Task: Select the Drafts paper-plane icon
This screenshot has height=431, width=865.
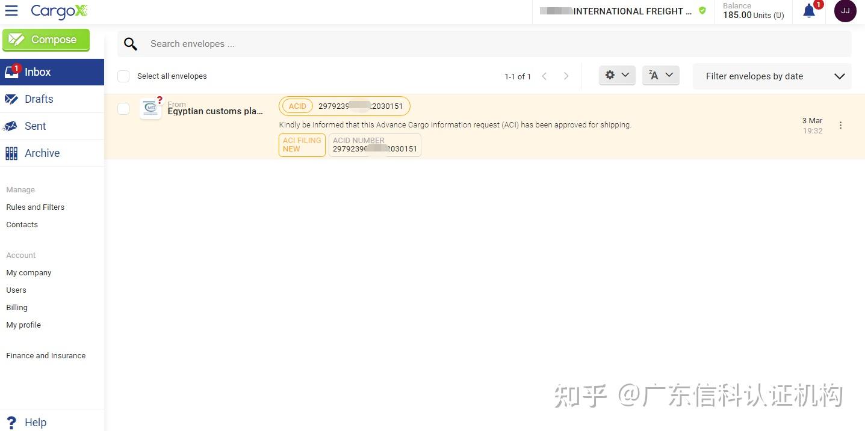Action: 11,99
